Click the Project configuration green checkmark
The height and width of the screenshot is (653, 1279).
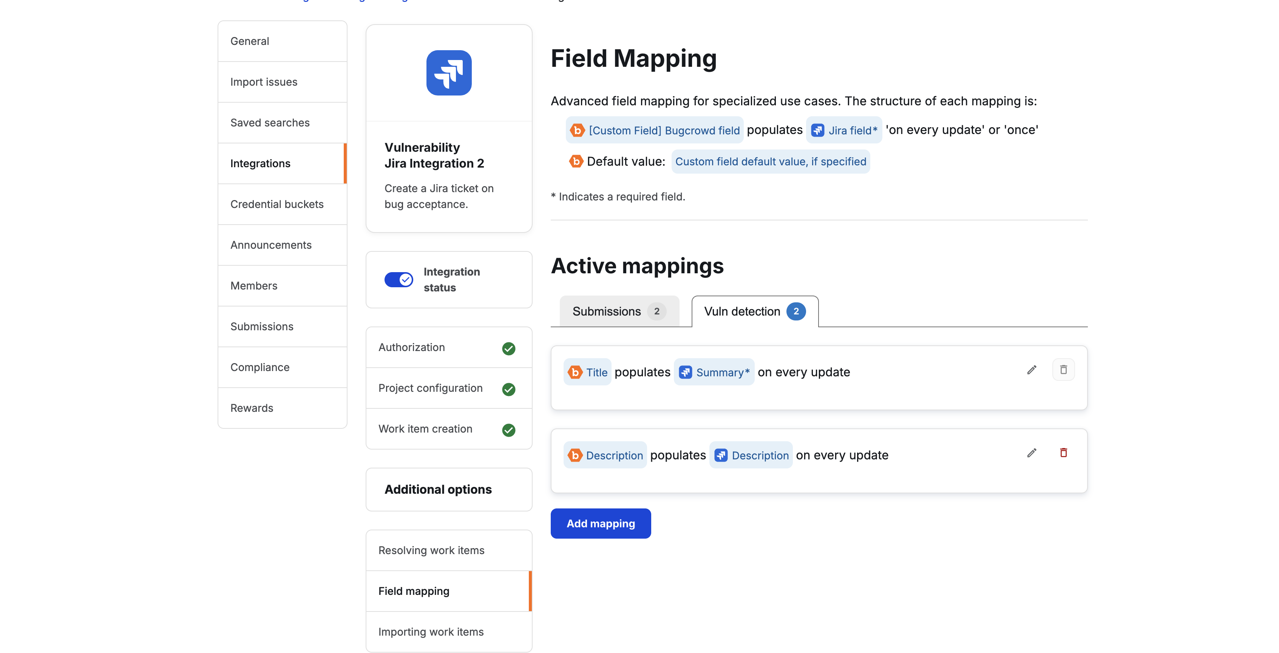[508, 389]
